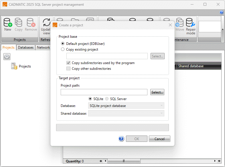Jump to last column arrow
225x167 pixels.
coord(219,161)
